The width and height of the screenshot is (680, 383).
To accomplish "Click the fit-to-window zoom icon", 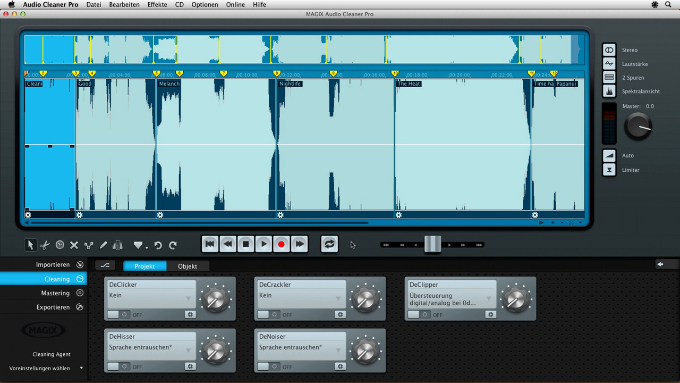I will 571,223.
